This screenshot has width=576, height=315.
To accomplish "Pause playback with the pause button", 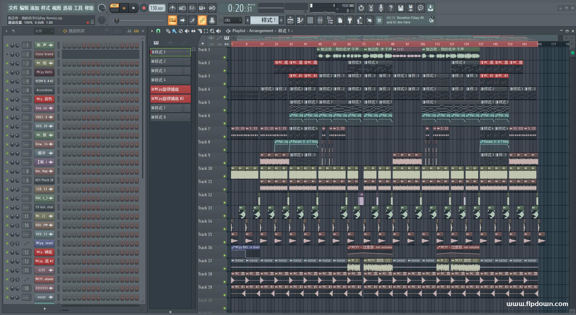I will pos(124,8).
